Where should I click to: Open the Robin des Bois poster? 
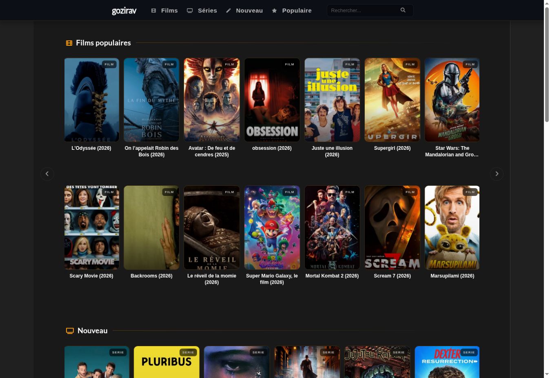click(x=151, y=100)
